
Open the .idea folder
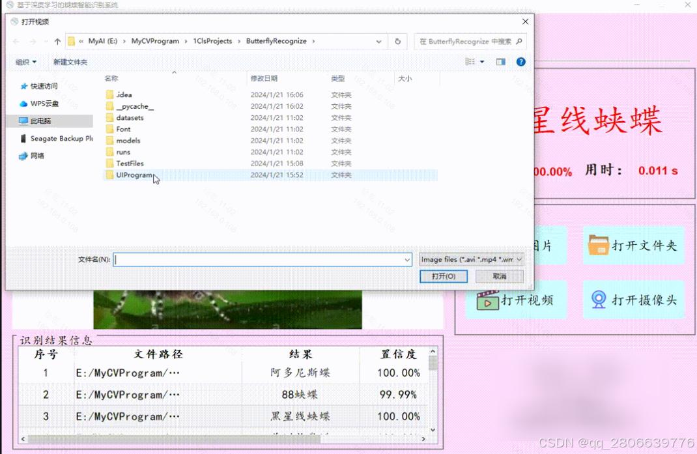click(x=124, y=94)
